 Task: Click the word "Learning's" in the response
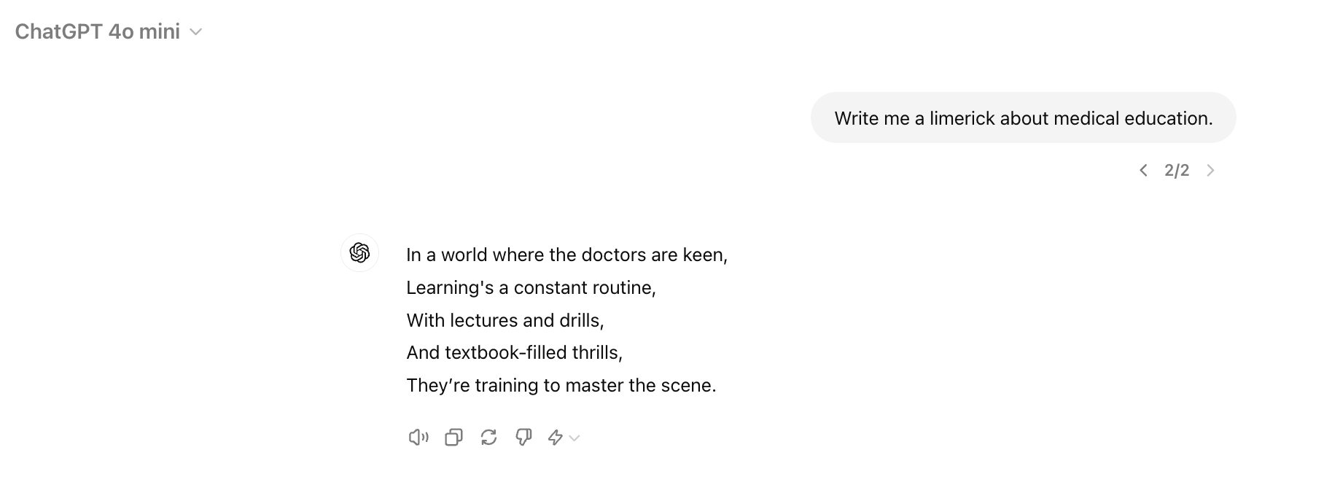(450, 288)
